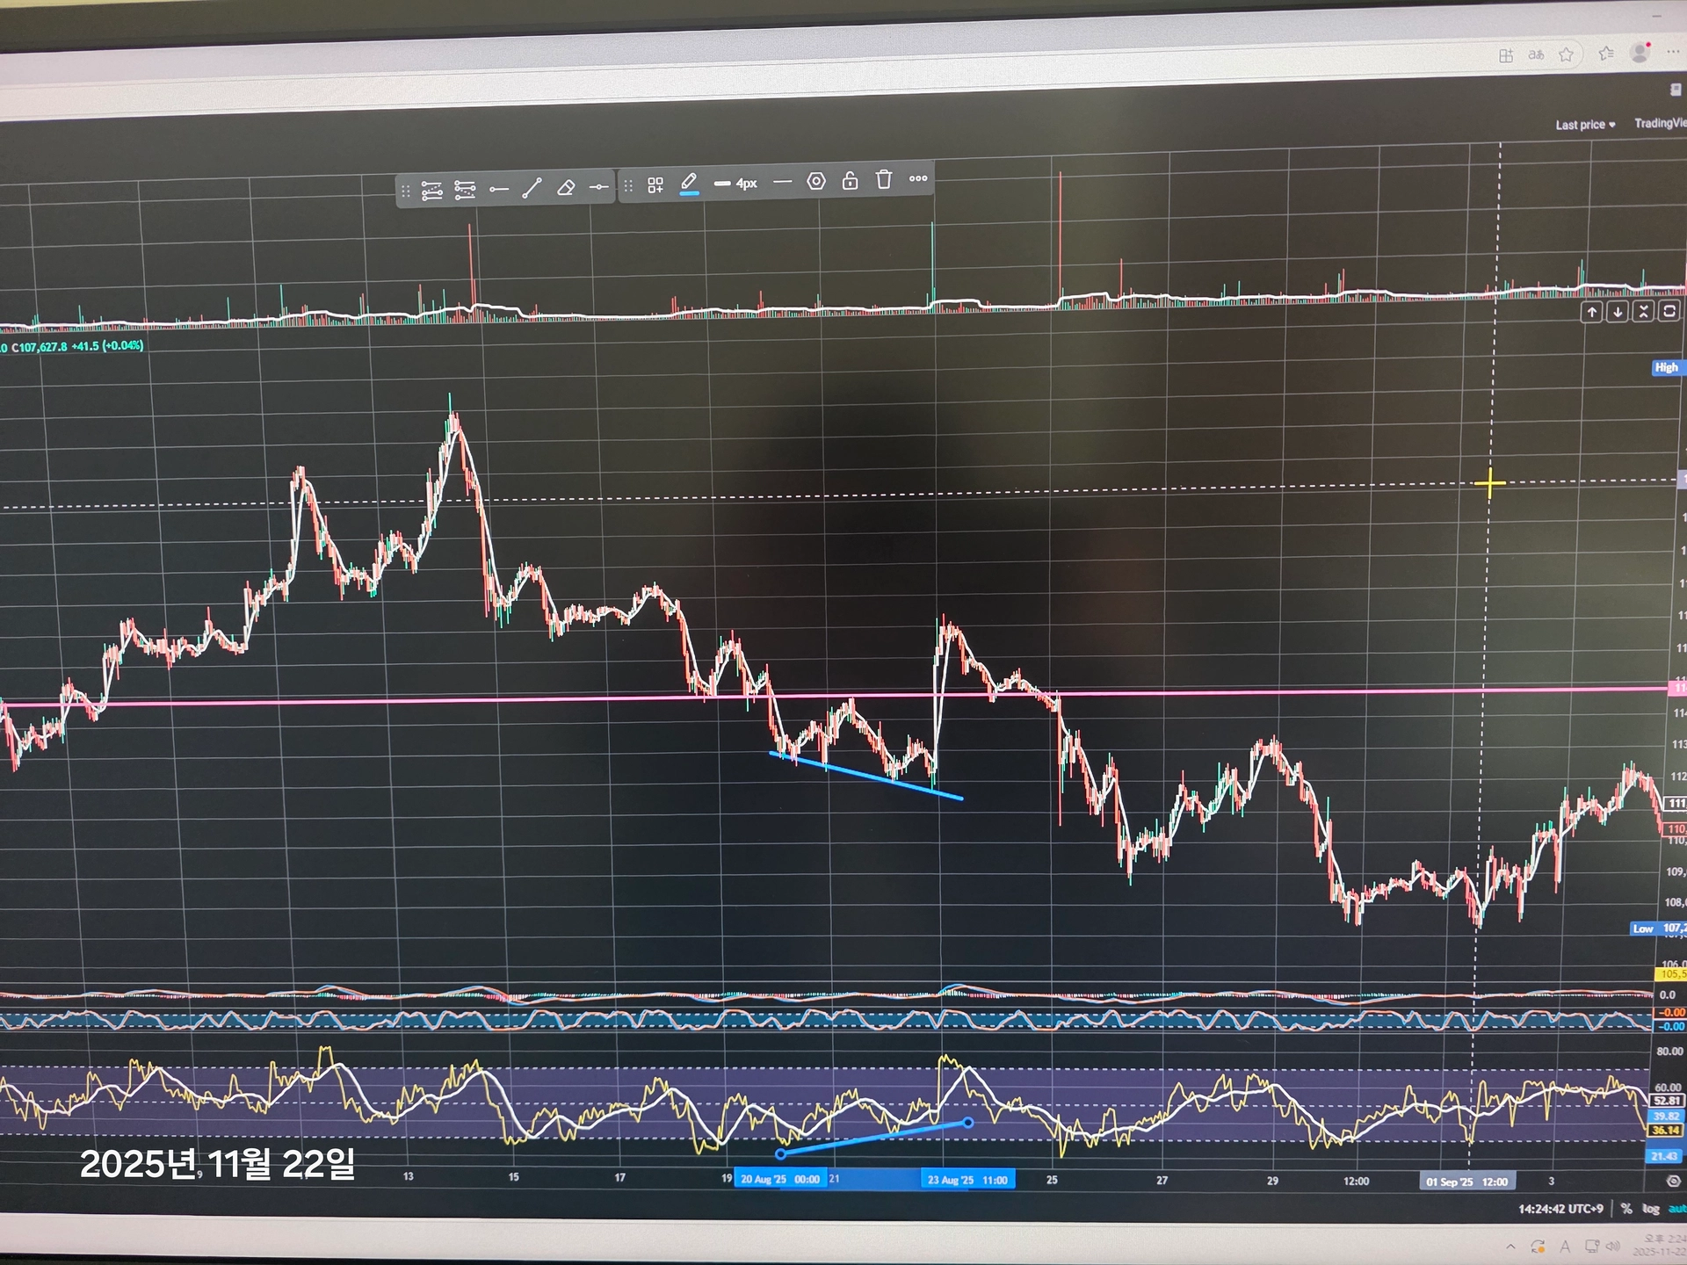1687x1265 pixels.
Task: Open the Last price dropdown
Action: 1585,125
